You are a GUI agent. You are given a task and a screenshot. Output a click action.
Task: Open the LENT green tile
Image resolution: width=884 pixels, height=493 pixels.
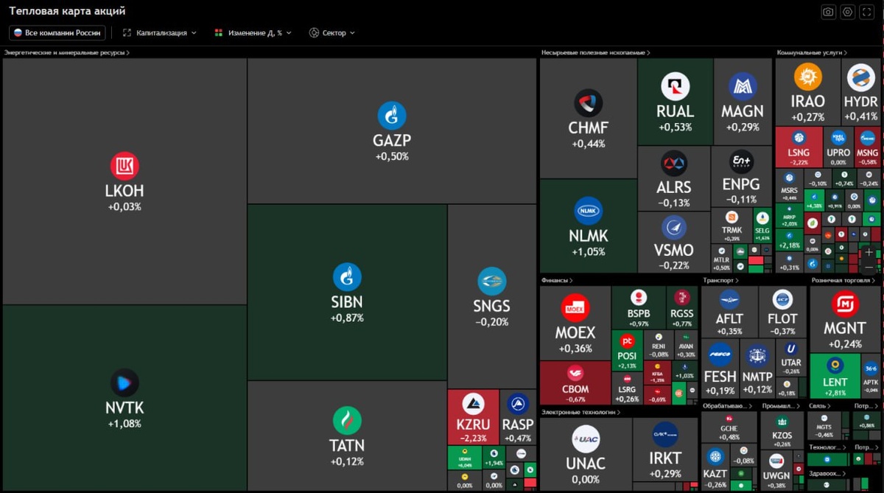835,375
